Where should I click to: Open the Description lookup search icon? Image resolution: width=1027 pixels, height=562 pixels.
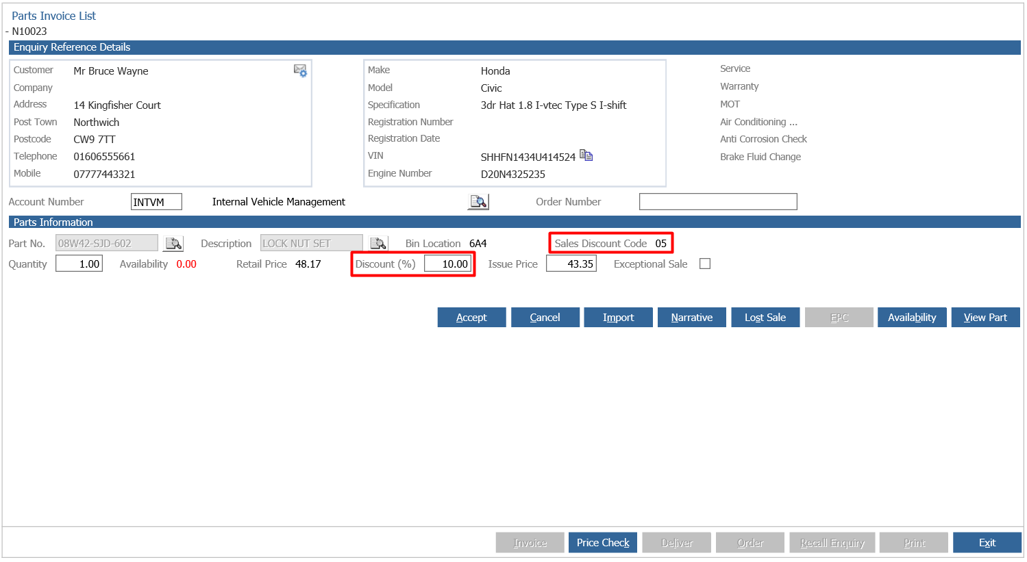(x=378, y=243)
